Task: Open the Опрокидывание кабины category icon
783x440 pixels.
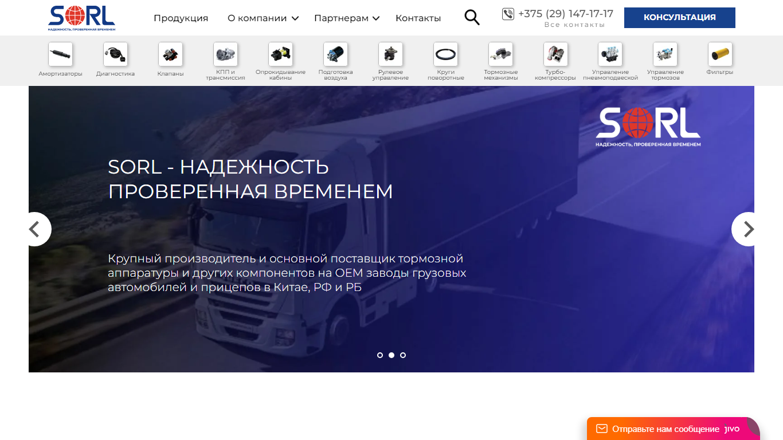Action: (280, 54)
